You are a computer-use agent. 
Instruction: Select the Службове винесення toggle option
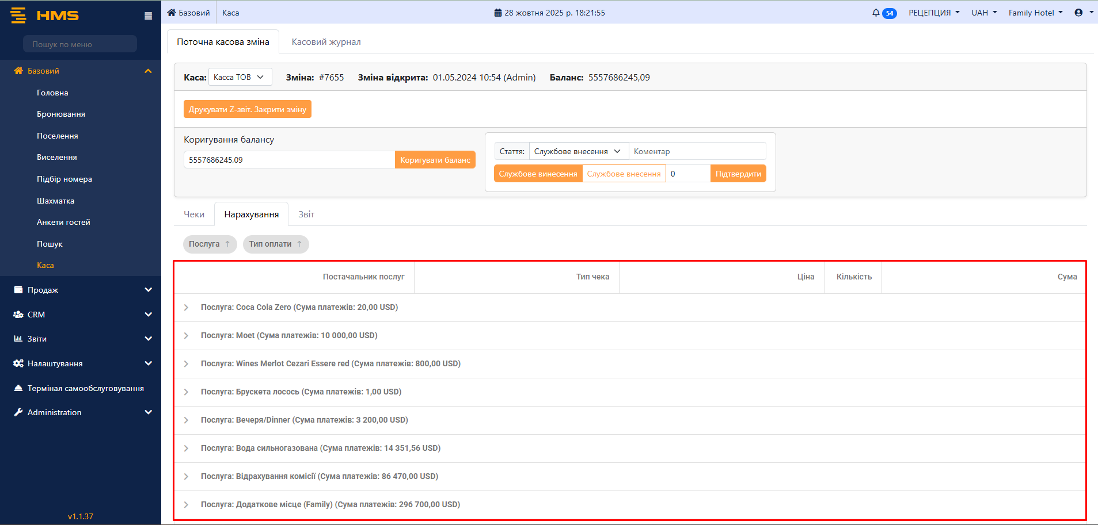point(538,174)
